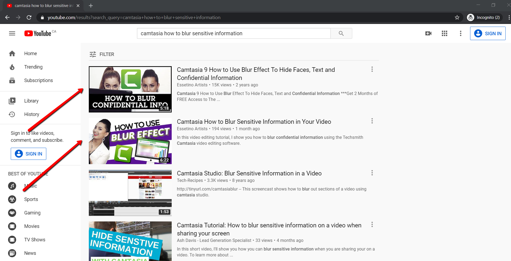Click the TV Shows icon in sidebar

click(12, 240)
